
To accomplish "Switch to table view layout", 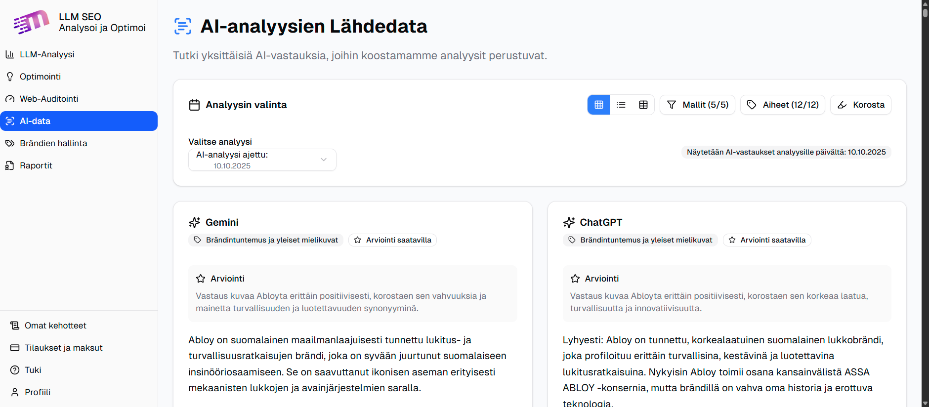I will [x=643, y=105].
